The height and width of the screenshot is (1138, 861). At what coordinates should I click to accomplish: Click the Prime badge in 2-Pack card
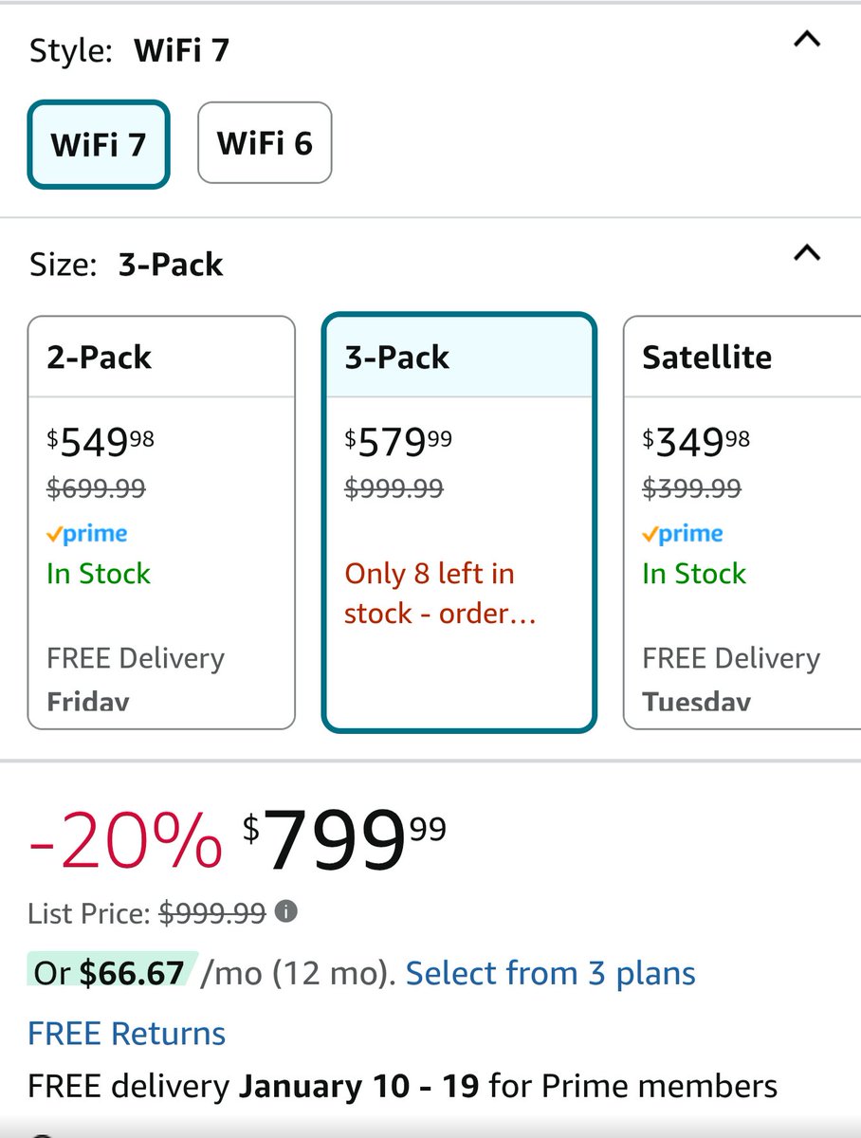(x=87, y=534)
